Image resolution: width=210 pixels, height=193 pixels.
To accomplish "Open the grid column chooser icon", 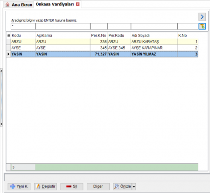I will [x=8, y=36].
